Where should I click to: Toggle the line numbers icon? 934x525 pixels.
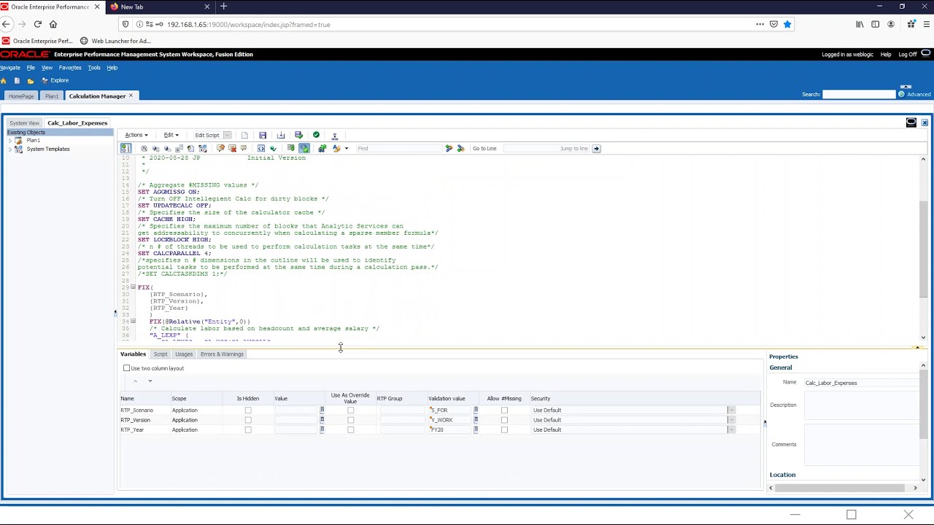(x=126, y=148)
